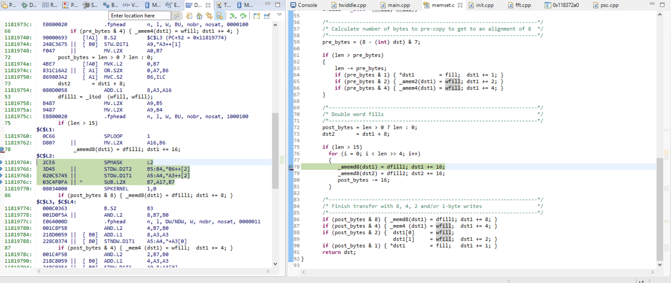Toggle Pin to Debug Context icon
671x283 pixels.
267,16
